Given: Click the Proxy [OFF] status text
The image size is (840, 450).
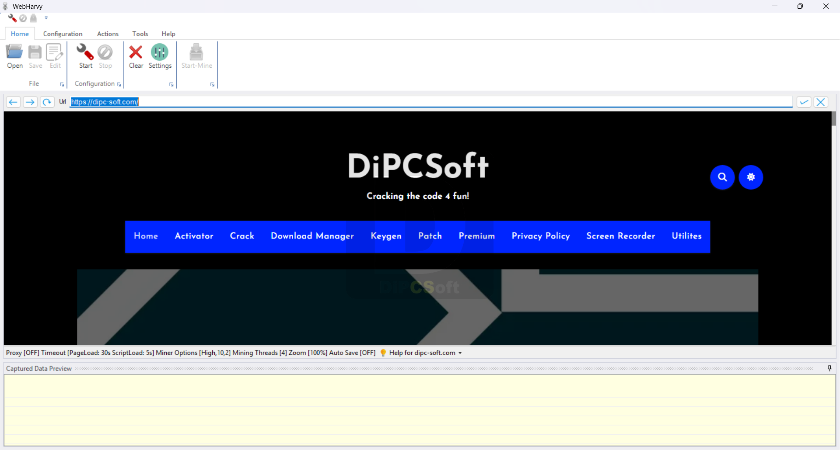Looking at the screenshot, I should coord(22,353).
